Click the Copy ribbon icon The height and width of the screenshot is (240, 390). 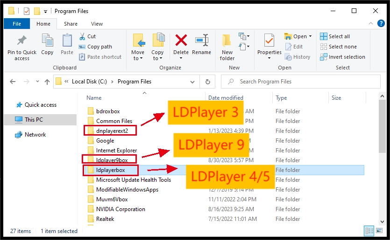coord(47,40)
